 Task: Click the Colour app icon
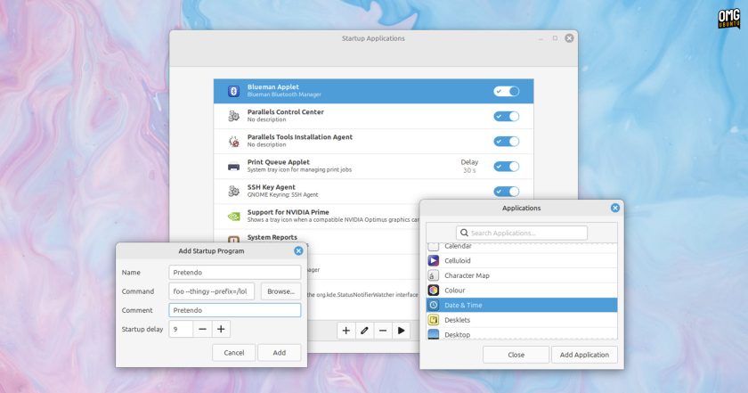[x=433, y=290]
